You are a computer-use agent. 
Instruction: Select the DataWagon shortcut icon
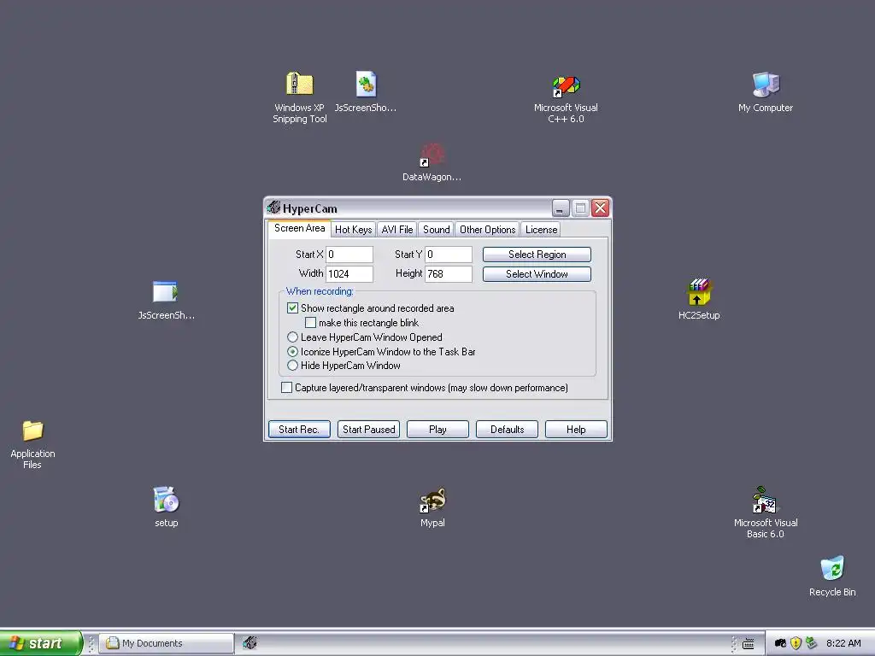point(432,155)
